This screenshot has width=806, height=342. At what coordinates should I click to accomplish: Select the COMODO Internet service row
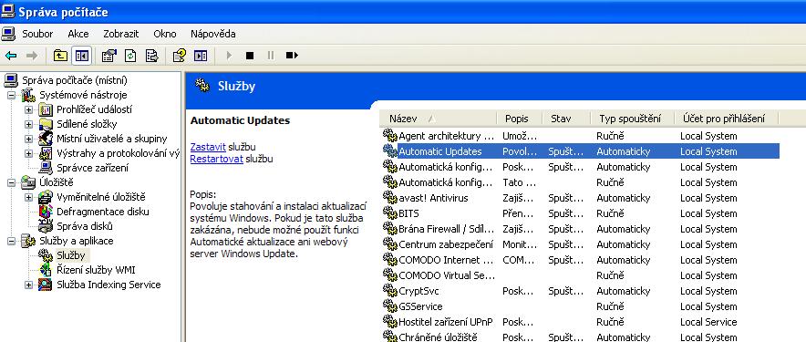point(581,260)
